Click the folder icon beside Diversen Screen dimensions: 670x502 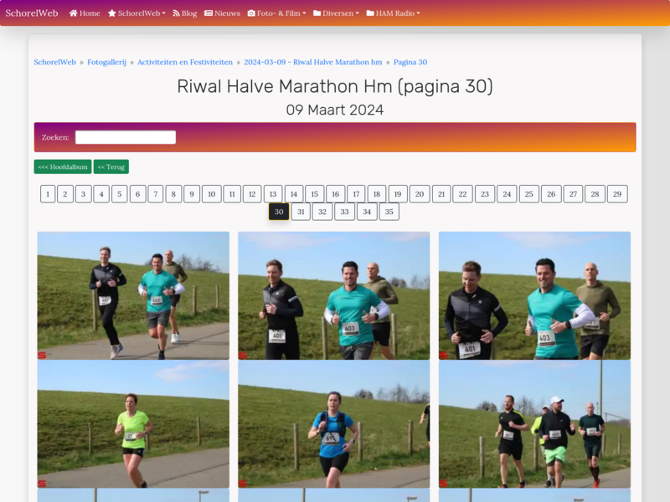coord(317,13)
